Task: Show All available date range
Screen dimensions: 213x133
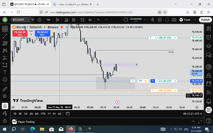Action: (x=60, y=114)
